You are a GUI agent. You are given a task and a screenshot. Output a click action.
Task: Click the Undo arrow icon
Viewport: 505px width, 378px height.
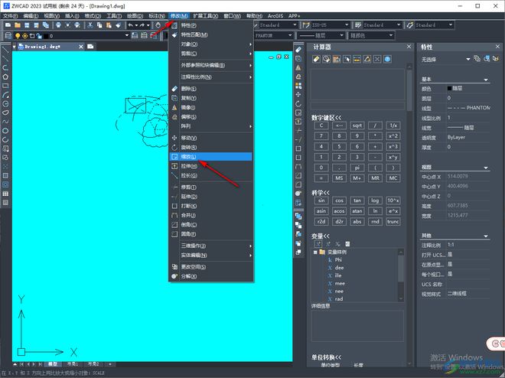coord(130,25)
